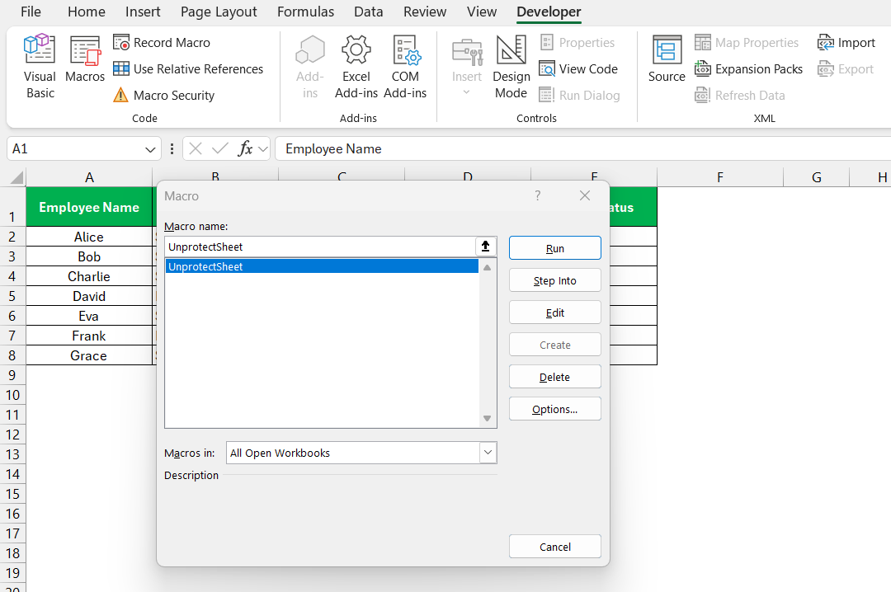
Task: Open Macro Security settings
Action: [x=164, y=95]
